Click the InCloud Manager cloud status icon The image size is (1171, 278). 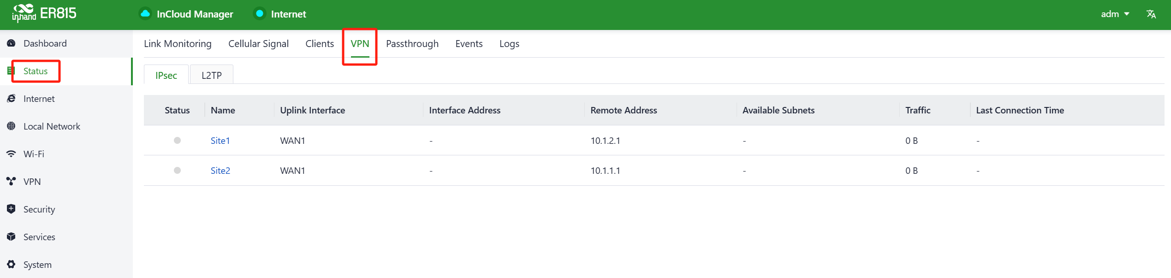(x=145, y=14)
